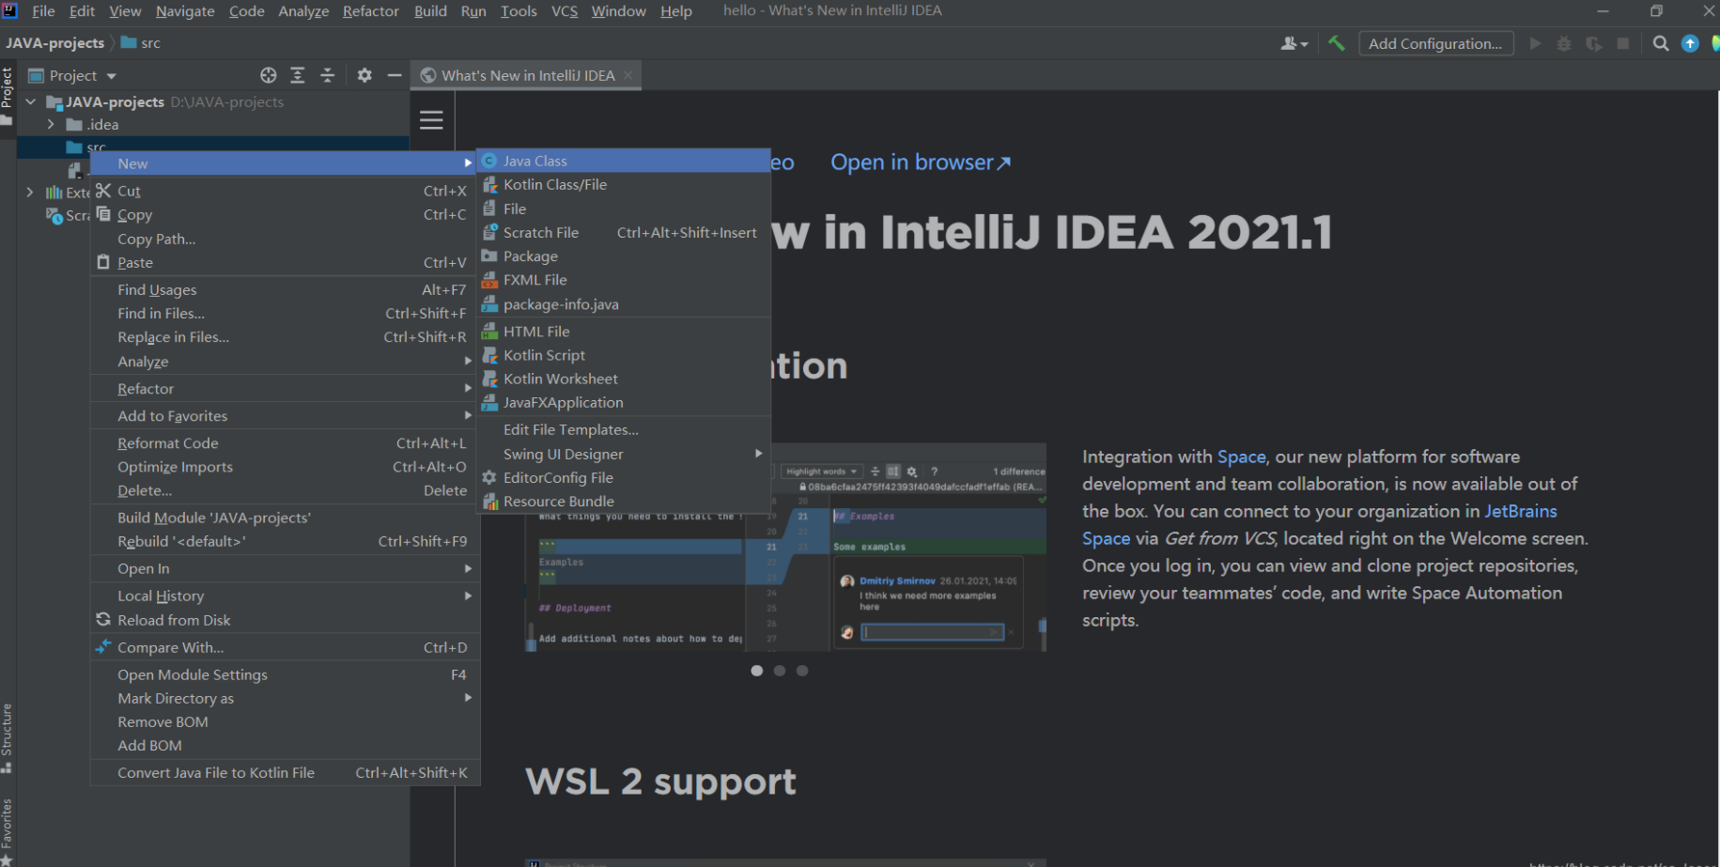Click Collapse All icon in Project panel
1720x867 pixels.
tap(328, 75)
